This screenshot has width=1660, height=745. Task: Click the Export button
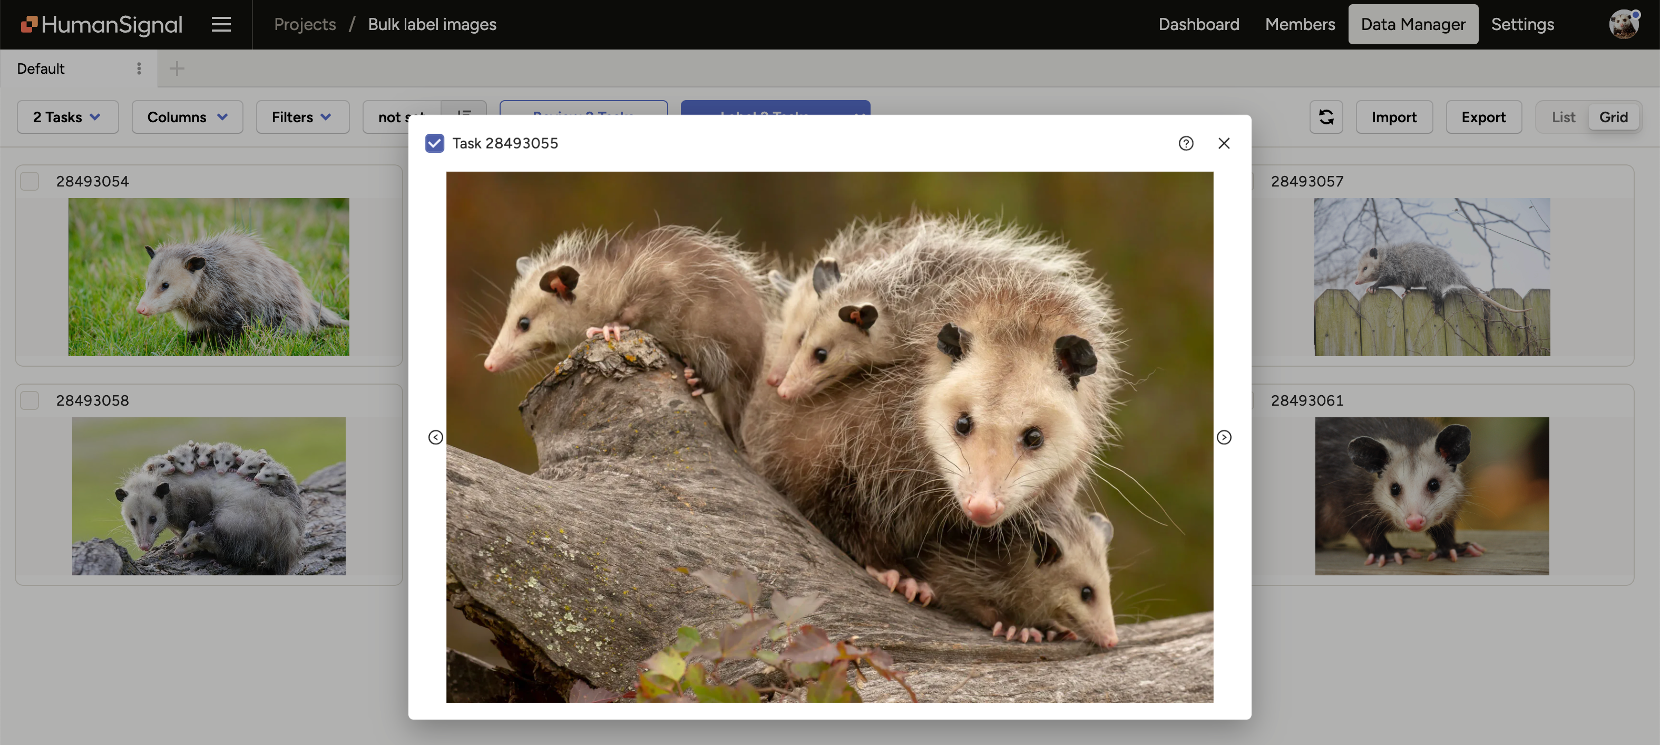coord(1483,116)
